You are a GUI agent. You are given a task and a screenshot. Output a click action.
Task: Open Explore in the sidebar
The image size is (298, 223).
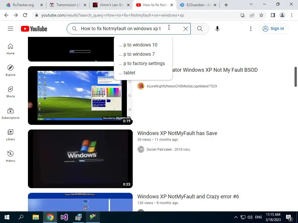coord(10,71)
